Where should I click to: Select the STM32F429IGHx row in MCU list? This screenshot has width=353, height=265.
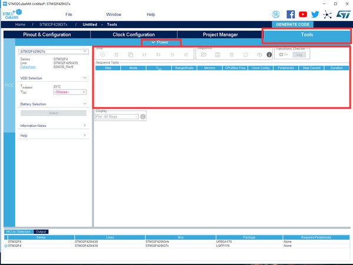[176, 241]
